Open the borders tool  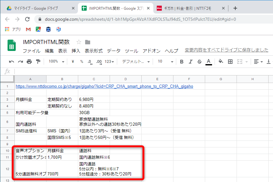coord(230,62)
